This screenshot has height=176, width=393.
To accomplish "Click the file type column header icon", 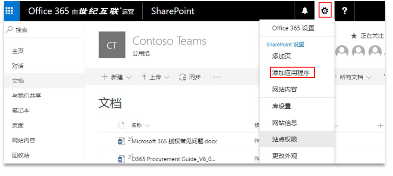I will coord(121,125).
